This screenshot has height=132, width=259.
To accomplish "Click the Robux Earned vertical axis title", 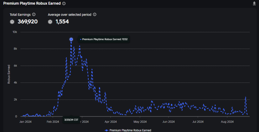I will [9, 74].
